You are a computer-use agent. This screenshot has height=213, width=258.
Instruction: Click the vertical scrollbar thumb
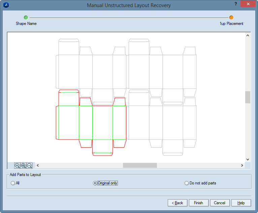pyautogui.click(x=248, y=97)
